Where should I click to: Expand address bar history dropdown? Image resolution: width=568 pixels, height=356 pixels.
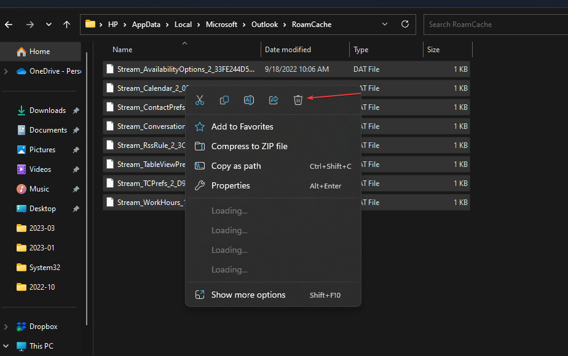(385, 25)
